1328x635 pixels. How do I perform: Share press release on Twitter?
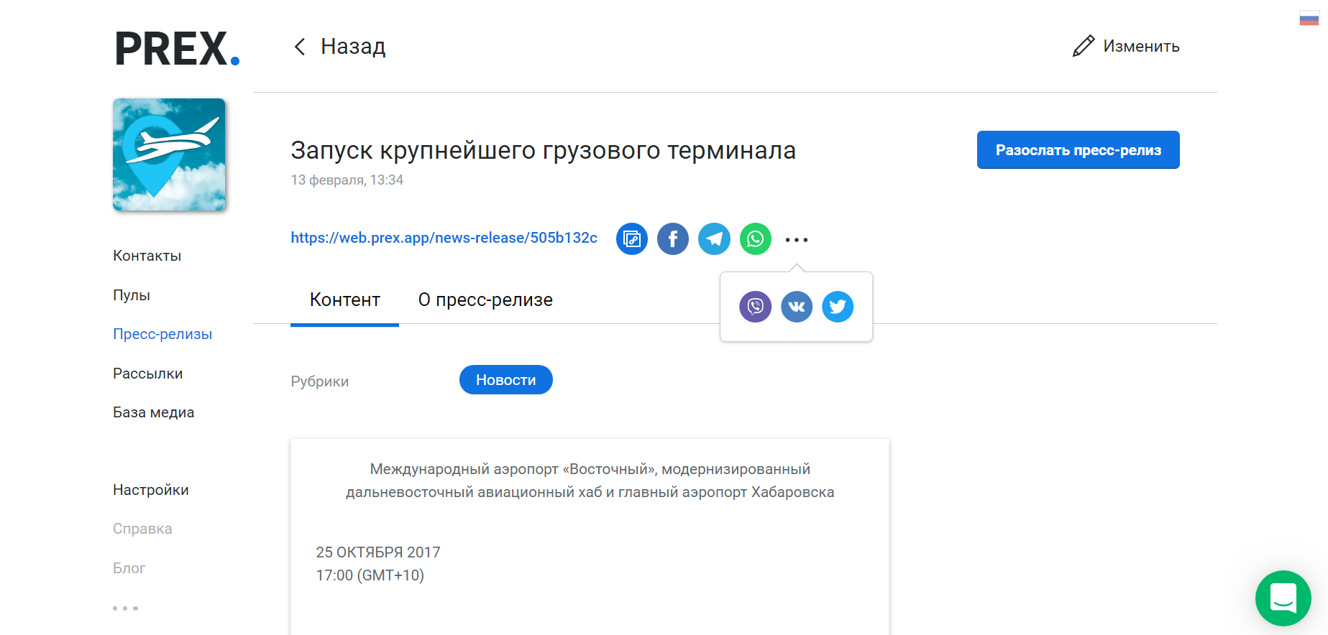[x=838, y=307]
